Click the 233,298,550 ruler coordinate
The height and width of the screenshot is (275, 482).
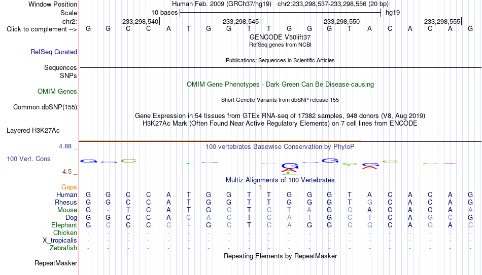click(x=341, y=21)
